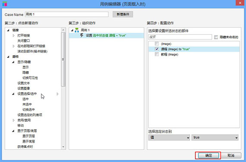This screenshot has width=246, height=162.
Task: Select 滚动到部件(锚点链接) action
Action: pyautogui.click(x=32, y=51)
